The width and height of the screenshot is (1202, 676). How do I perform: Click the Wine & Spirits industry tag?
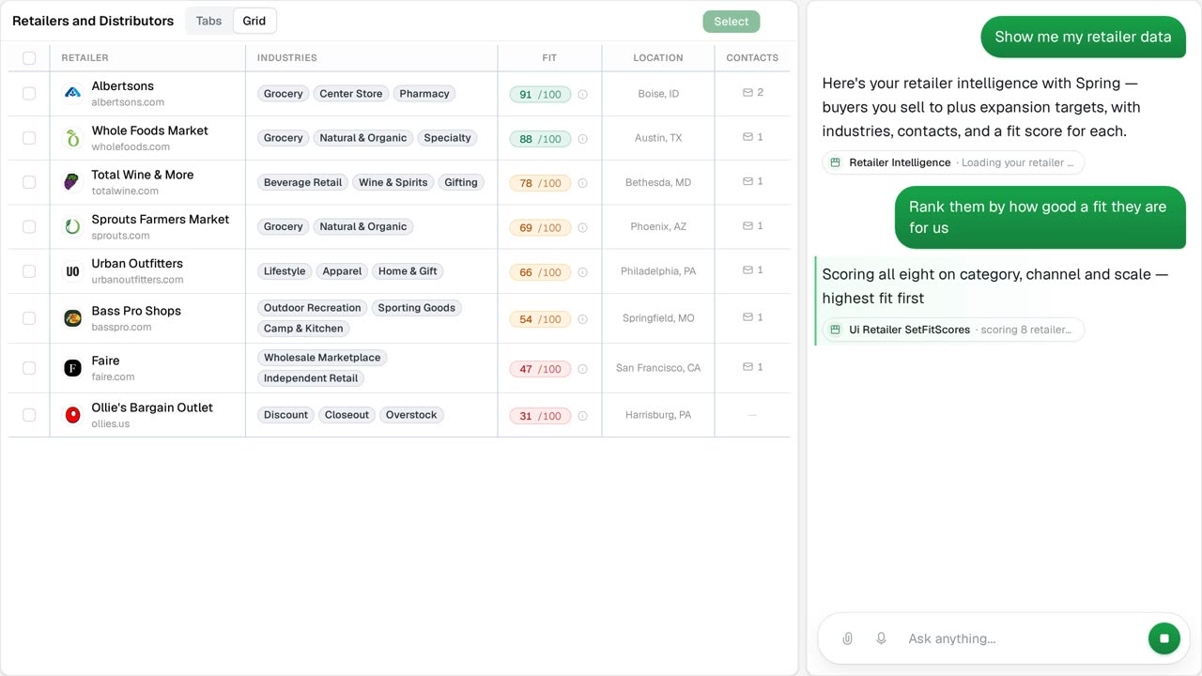393,182
